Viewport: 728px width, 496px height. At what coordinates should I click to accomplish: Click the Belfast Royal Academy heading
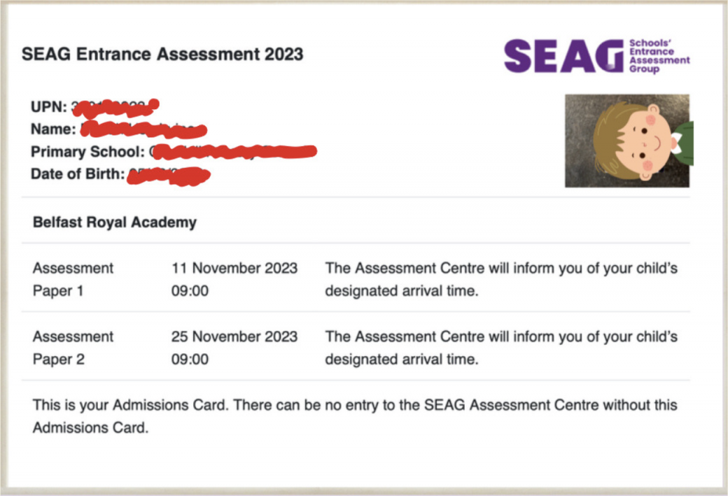point(115,222)
